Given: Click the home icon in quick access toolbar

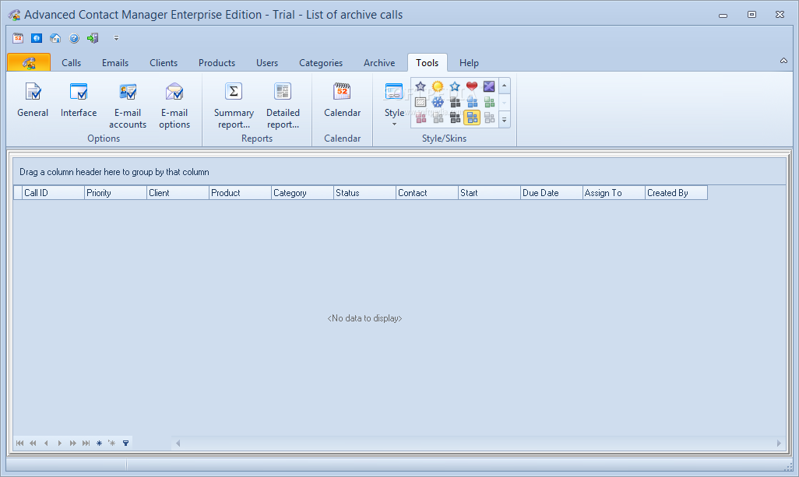Looking at the screenshot, I should click(55, 38).
